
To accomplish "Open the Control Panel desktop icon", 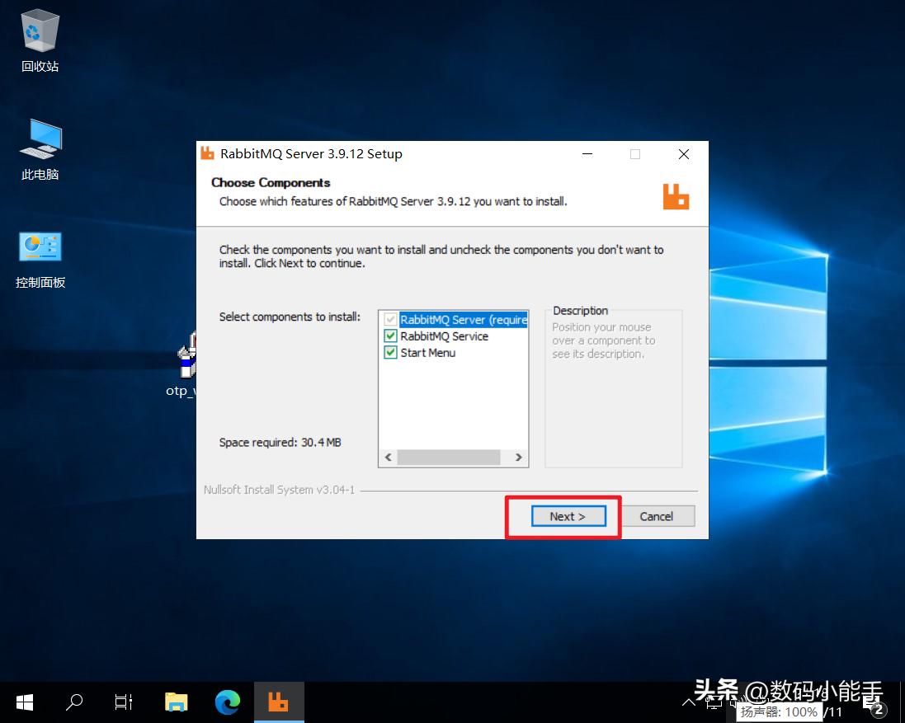I will 40,249.
